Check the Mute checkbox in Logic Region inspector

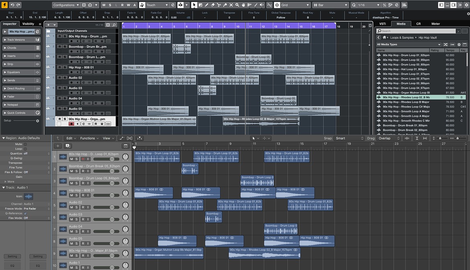(x=25, y=144)
